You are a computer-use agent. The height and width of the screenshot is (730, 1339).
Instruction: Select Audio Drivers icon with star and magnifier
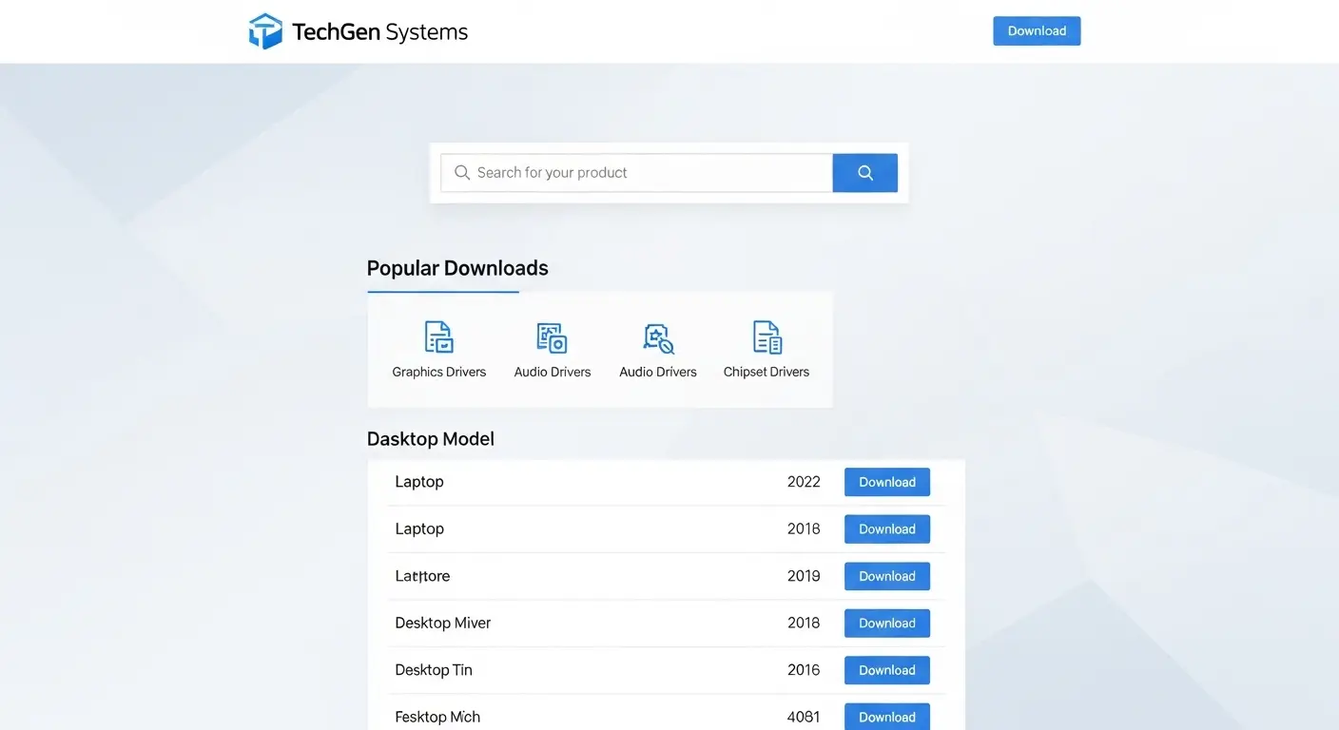(x=658, y=337)
